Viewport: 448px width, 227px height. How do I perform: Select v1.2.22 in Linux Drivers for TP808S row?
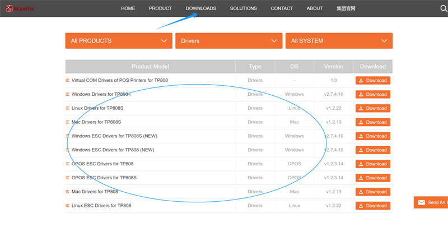coord(334,108)
